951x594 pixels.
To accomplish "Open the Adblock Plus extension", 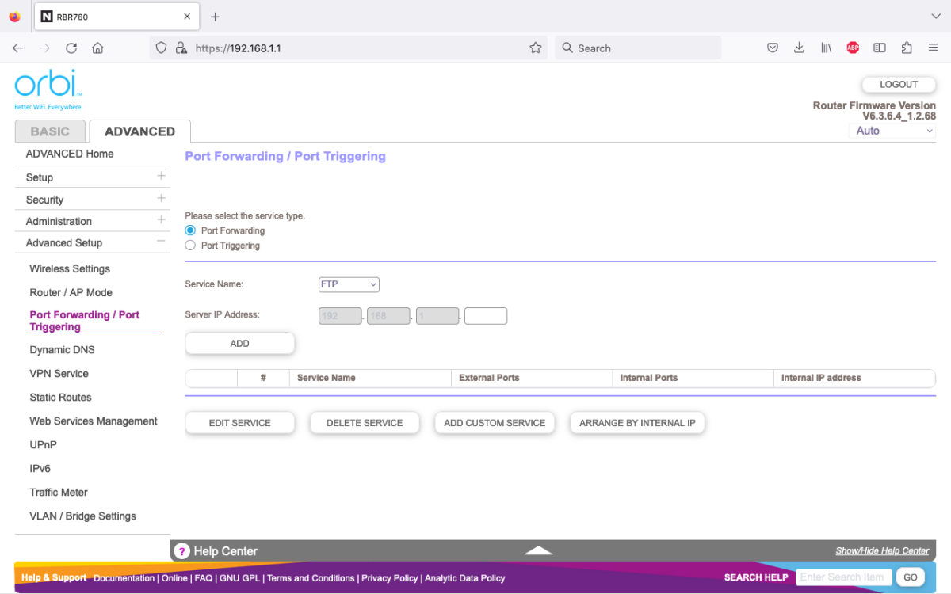I will 853,48.
